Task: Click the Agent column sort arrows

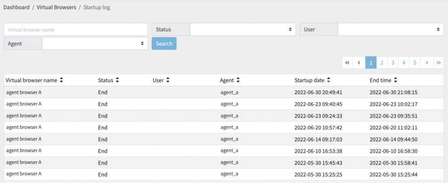Action: coord(238,81)
